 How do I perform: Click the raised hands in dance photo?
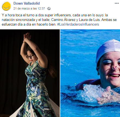[27, 37]
